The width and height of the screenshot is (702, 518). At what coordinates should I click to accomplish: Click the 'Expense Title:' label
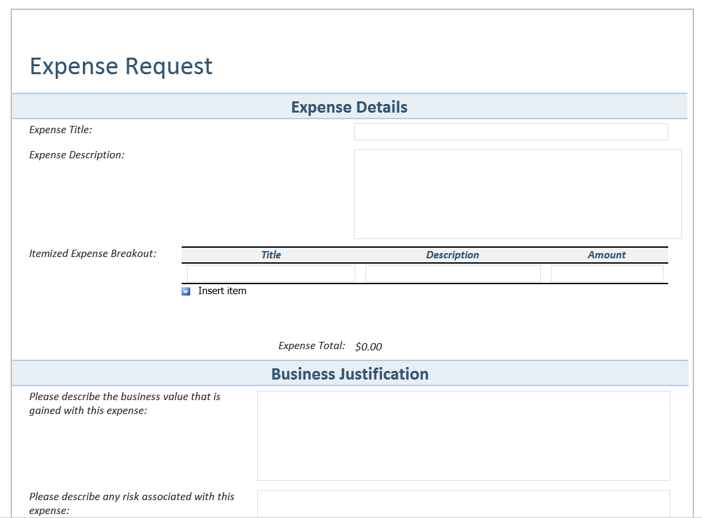(x=60, y=130)
